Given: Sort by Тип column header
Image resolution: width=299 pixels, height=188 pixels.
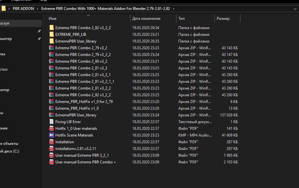Looking at the screenshot, I should [181, 19].
